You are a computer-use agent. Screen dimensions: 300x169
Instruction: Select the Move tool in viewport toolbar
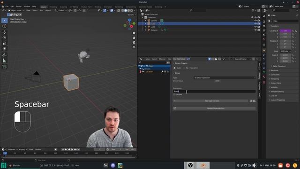pos(4,32)
